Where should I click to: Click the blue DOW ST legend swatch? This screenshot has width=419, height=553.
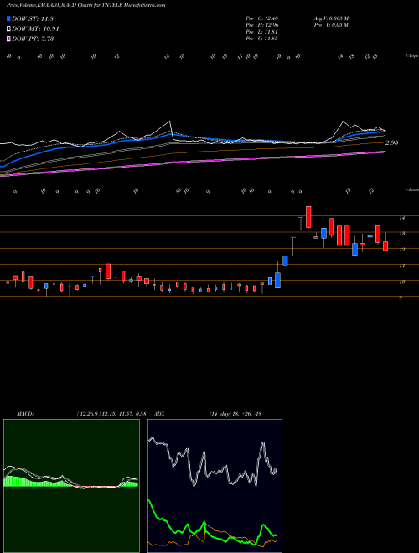8,18
